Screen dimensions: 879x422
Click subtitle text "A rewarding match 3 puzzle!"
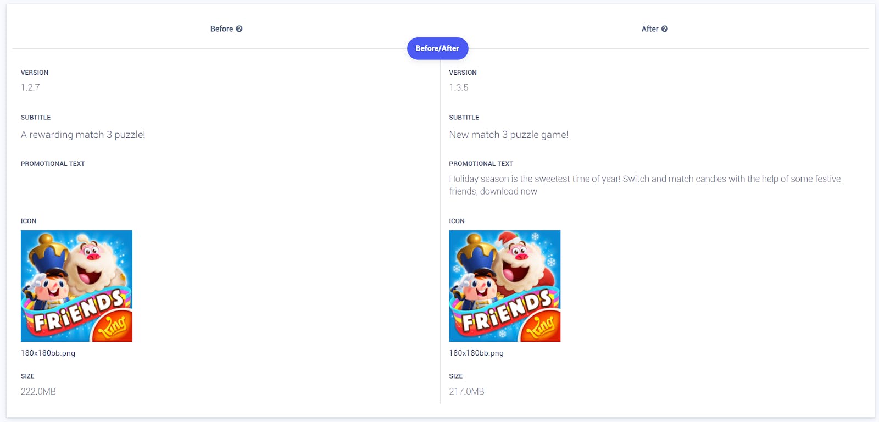click(x=83, y=135)
